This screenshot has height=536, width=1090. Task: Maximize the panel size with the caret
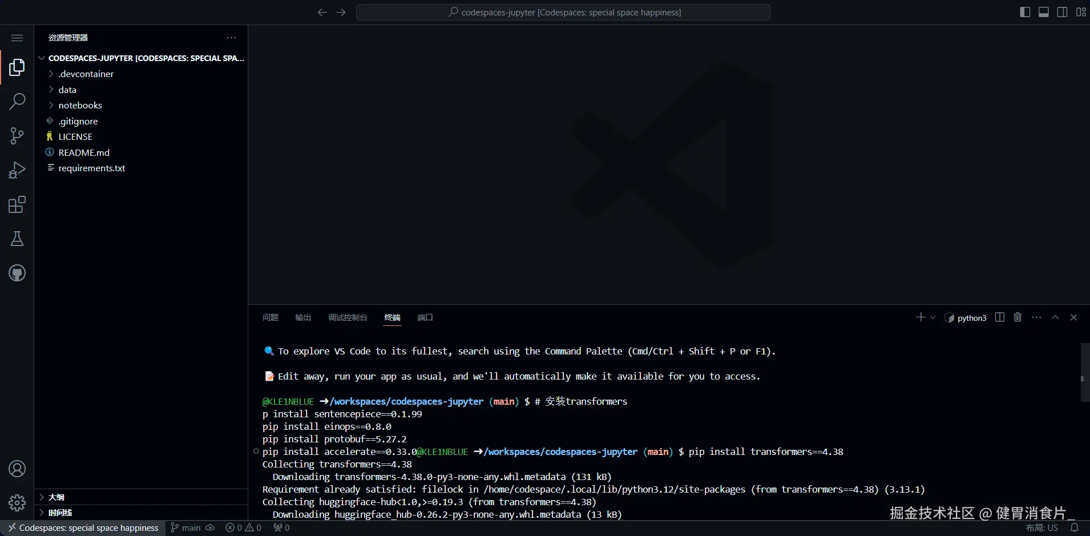1055,317
